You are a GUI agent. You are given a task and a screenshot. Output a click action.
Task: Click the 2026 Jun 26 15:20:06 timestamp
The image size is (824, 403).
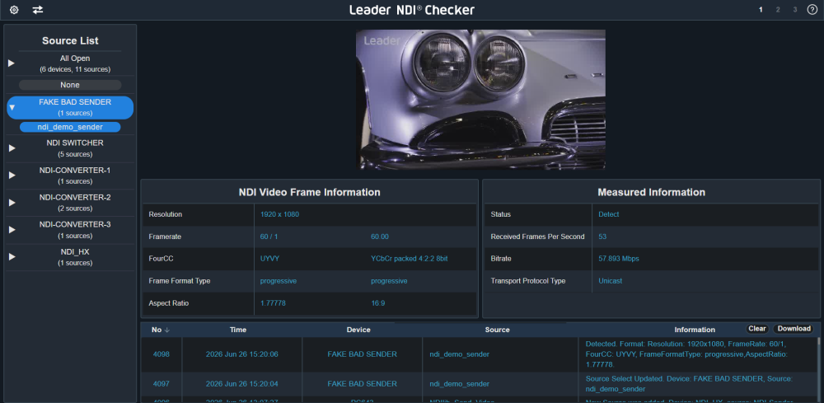[241, 354]
